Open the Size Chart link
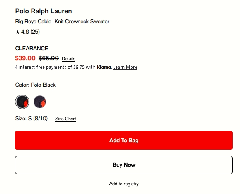Image resolution: width=240 pixels, height=194 pixels. (x=65, y=119)
